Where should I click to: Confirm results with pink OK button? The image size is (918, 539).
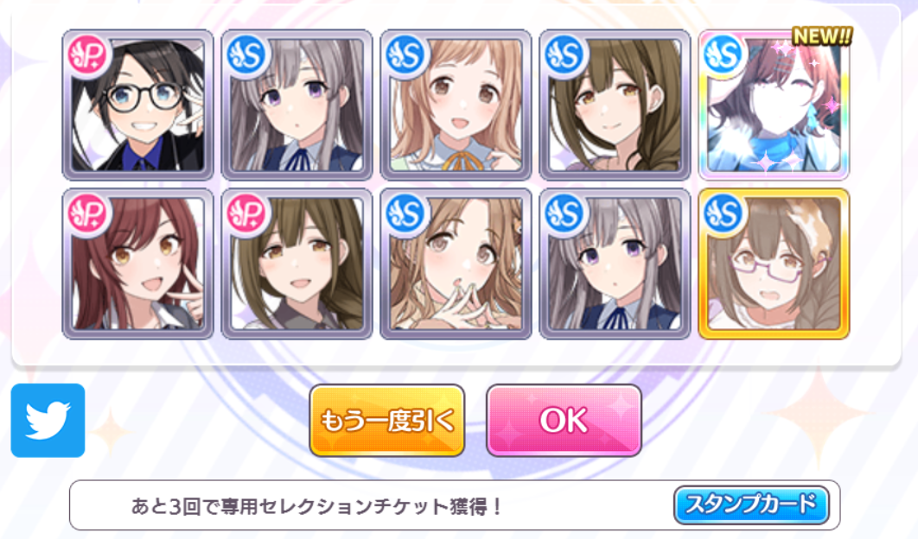[x=564, y=420]
